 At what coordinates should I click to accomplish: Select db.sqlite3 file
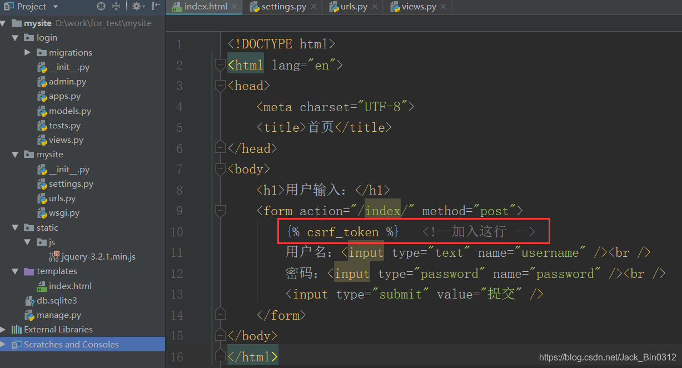[x=57, y=301]
